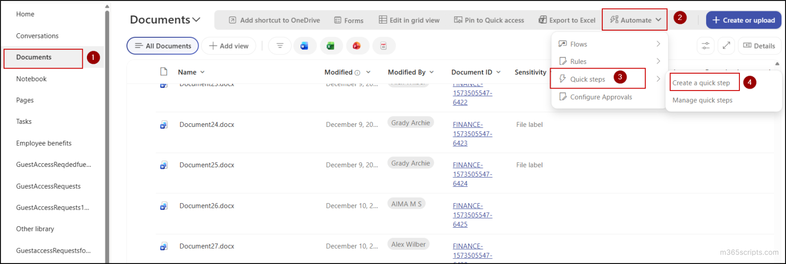Open Document ID link ending 6424
Screen dimensions: 786x264
coord(472,174)
